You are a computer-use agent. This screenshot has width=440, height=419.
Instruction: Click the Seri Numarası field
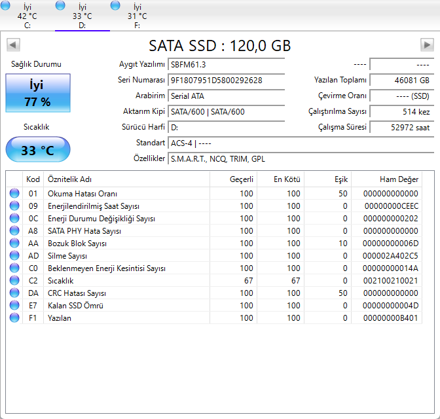pyautogui.click(x=226, y=80)
